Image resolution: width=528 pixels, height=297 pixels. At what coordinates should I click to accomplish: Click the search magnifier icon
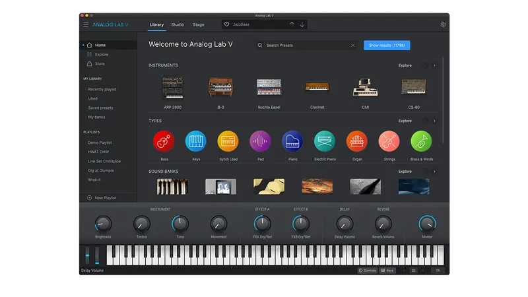tap(260, 45)
